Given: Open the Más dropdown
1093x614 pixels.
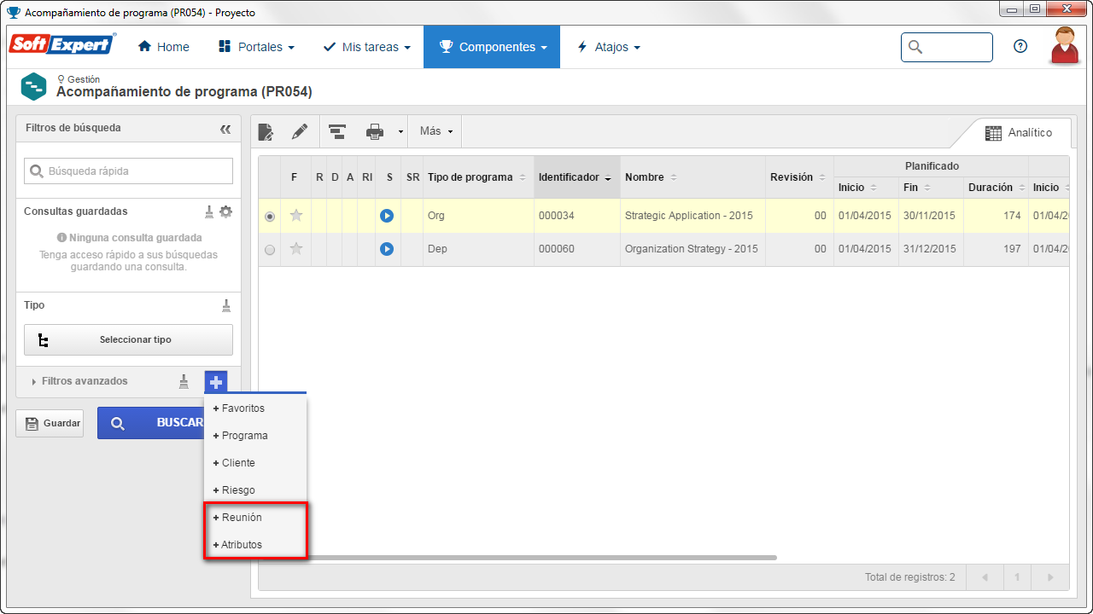Looking at the screenshot, I should pos(435,131).
